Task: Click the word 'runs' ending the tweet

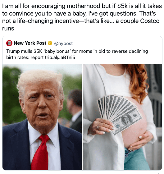Action: click(x=8, y=28)
